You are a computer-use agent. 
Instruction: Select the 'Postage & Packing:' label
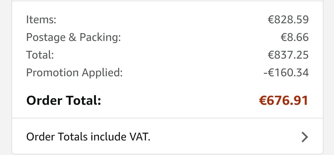pos(73,38)
